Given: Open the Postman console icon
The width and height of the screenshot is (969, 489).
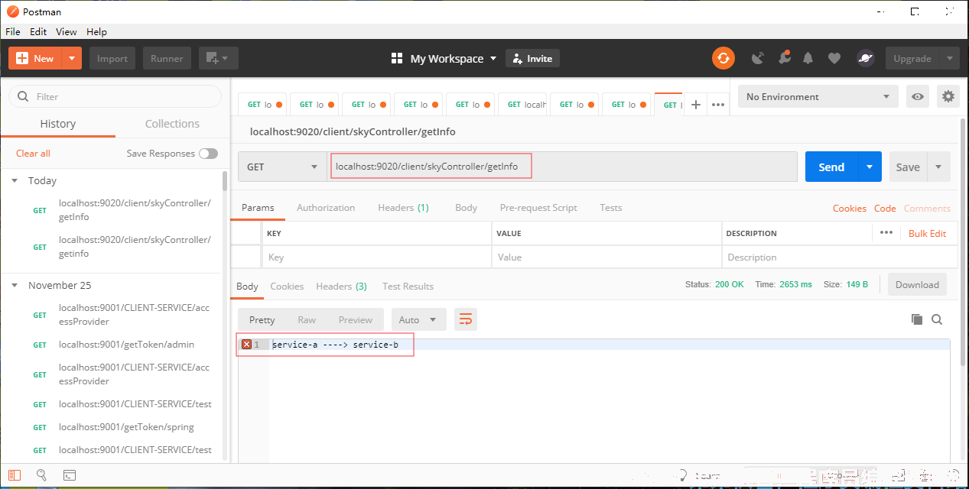Looking at the screenshot, I should [69, 474].
